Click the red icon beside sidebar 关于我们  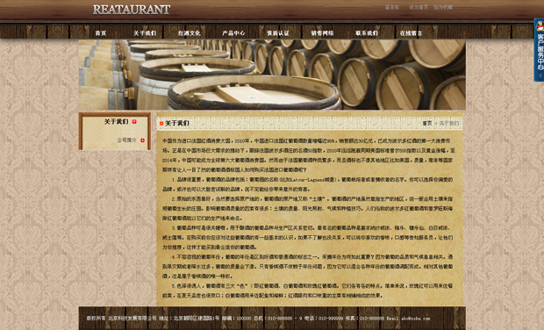(x=134, y=122)
